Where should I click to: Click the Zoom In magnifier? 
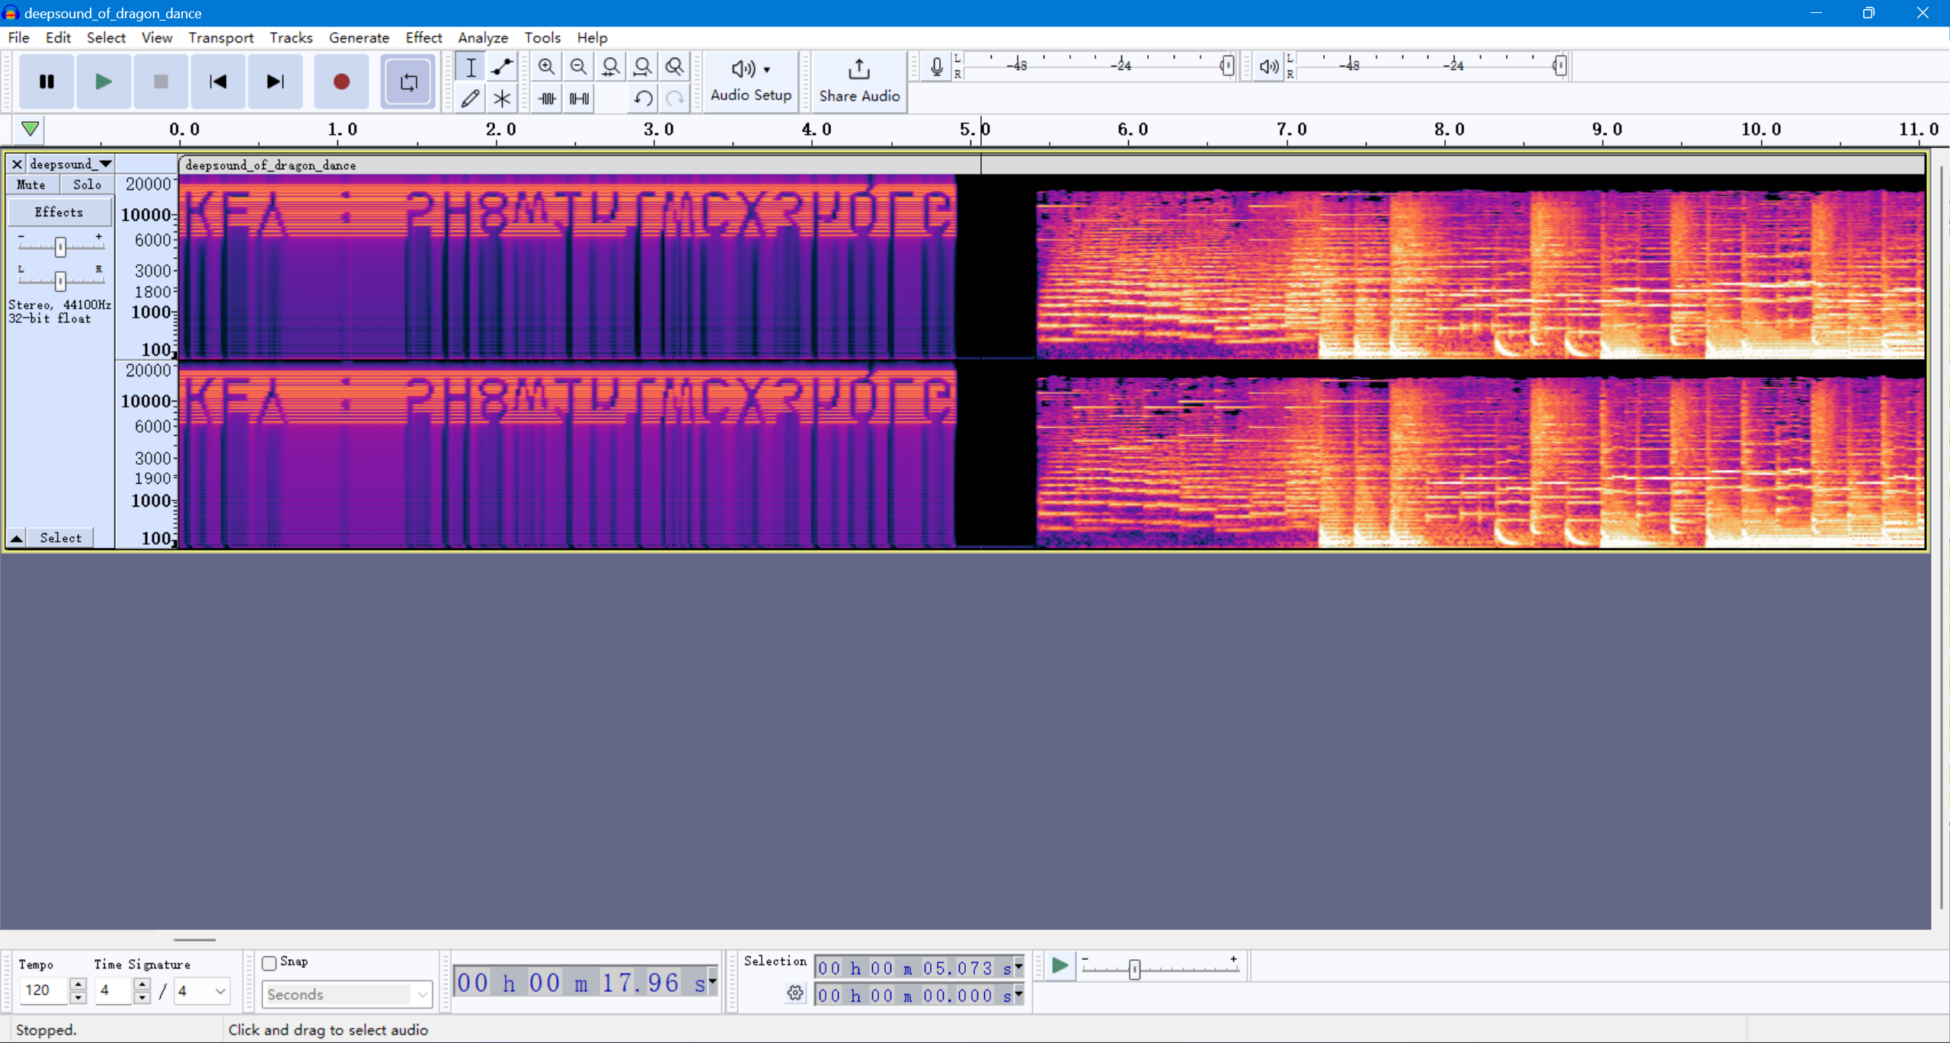[546, 67]
